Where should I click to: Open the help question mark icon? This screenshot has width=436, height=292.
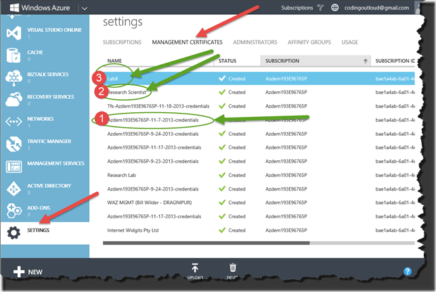coord(408,272)
